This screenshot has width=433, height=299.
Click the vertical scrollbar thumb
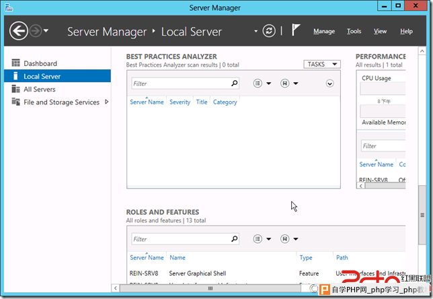pyautogui.click(x=422, y=215)
